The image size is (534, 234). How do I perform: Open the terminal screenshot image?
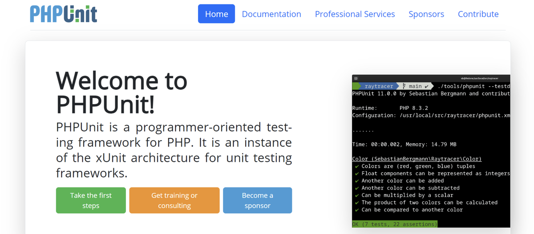(431, 151)
